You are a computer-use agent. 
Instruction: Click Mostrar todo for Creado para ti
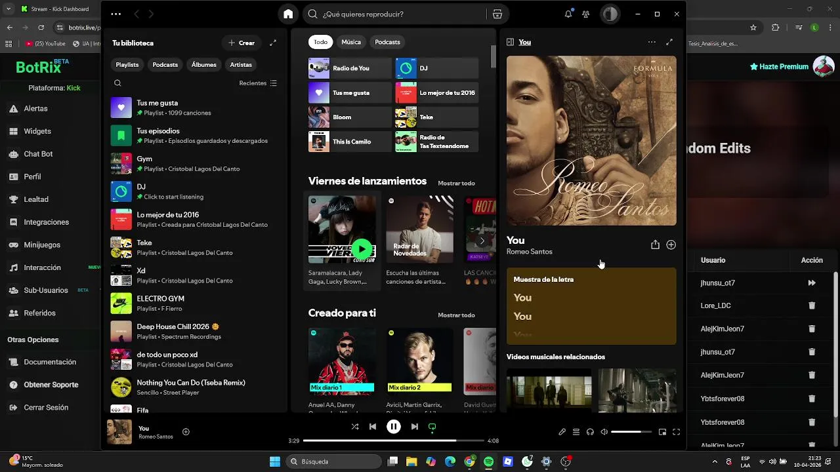click(x=456, y=315)
